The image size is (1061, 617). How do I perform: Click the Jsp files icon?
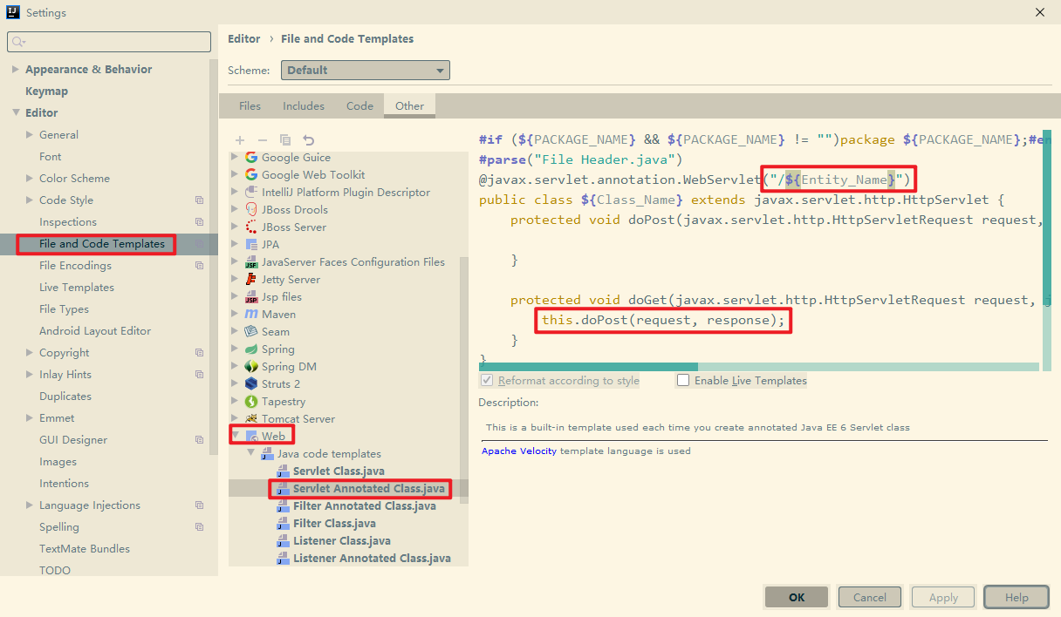[x=251, y=297]
